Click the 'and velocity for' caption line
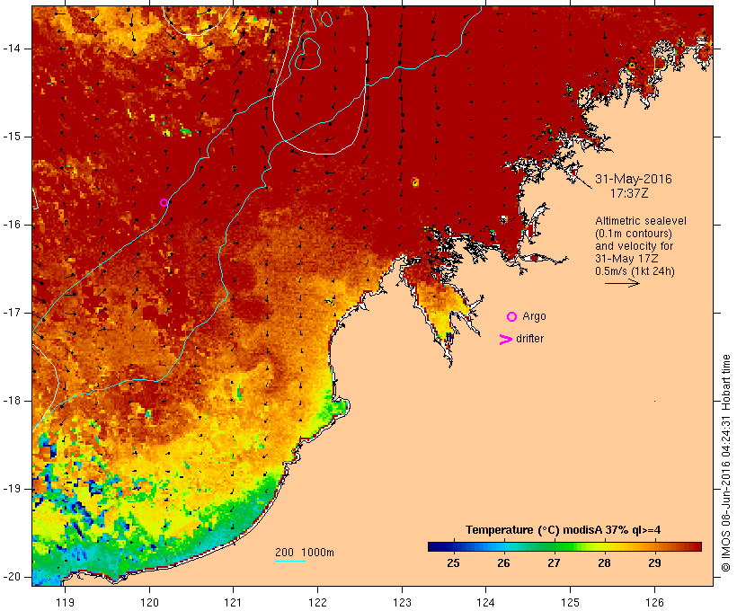737x611 pixels. point(634,246)
